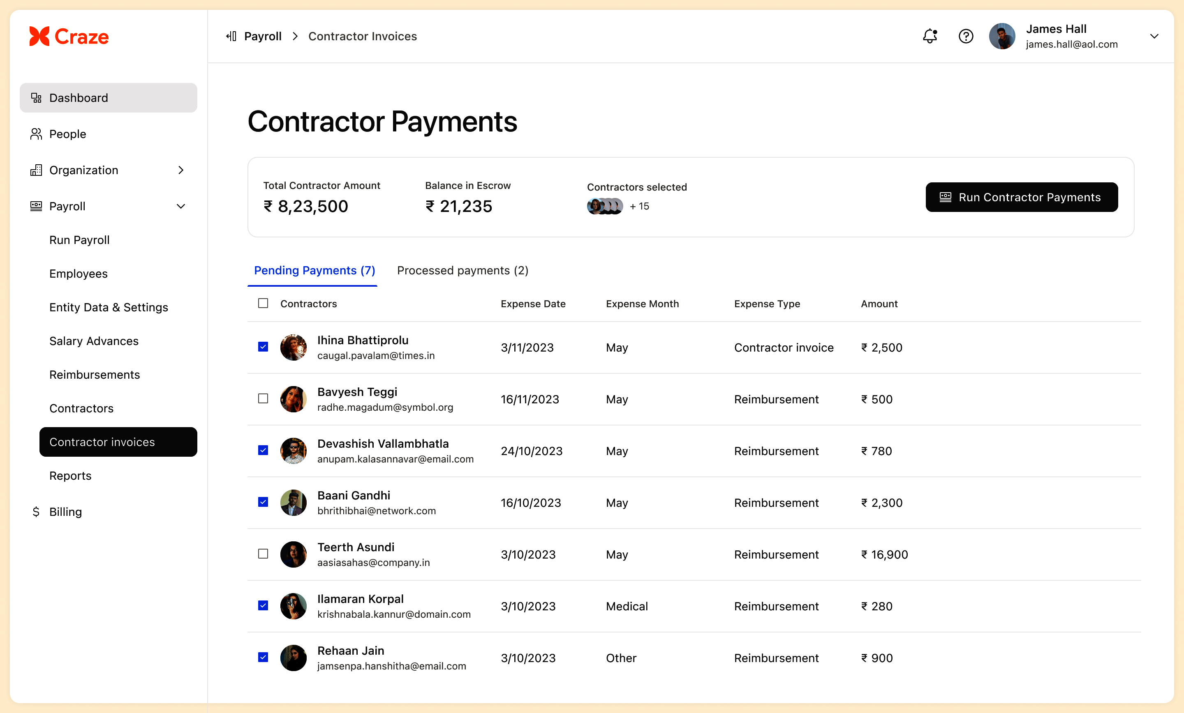Expand the Organization menu chevron

click(x=180, y=170)
